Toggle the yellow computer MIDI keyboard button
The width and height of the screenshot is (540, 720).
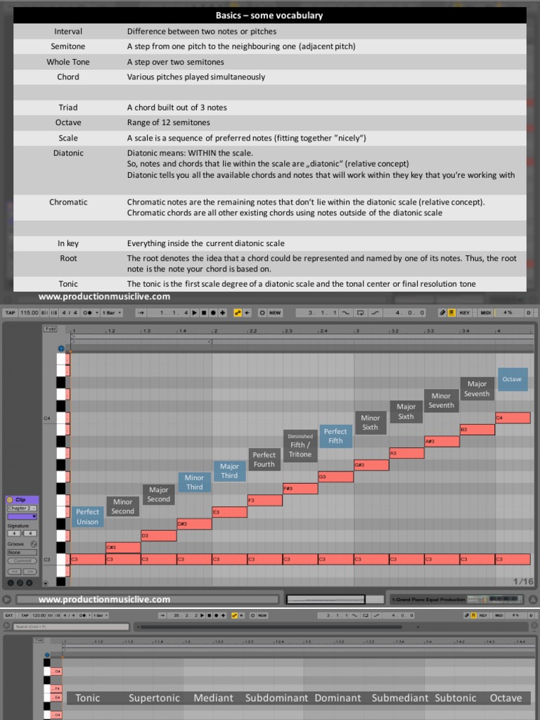point(451,313)
